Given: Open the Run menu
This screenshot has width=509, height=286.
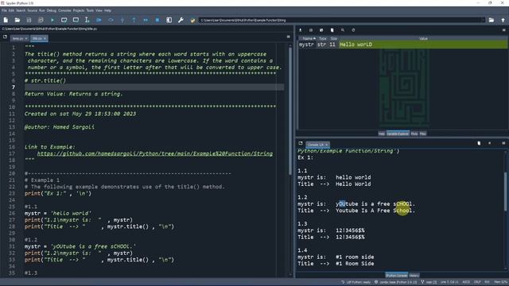Looking at the screenshot, I should (x=42, y=10).
